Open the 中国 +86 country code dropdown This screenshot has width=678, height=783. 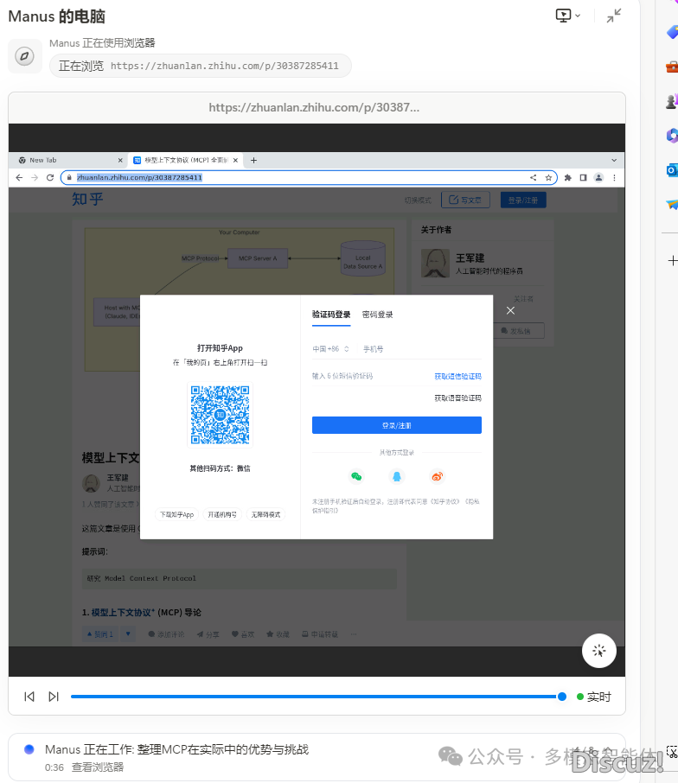[331, 349]
